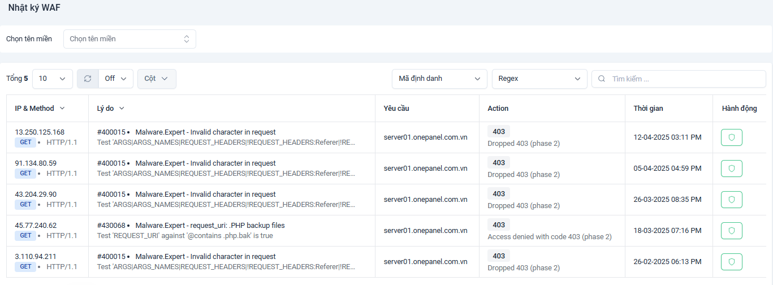Click timestamp '18-03-2025 07:16 PM'
Screen dimensions: 773x285
(x=667, y=231)
